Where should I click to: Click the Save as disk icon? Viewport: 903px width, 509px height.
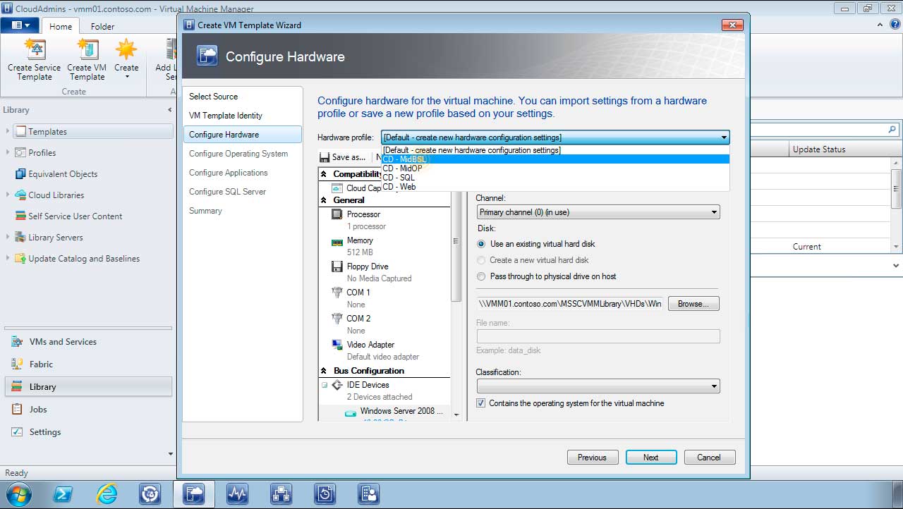pyautogui.click(x=325, y=157)
